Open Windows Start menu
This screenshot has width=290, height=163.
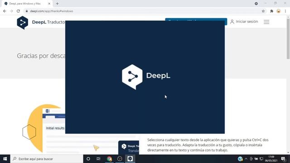click(x=5, y=159)
